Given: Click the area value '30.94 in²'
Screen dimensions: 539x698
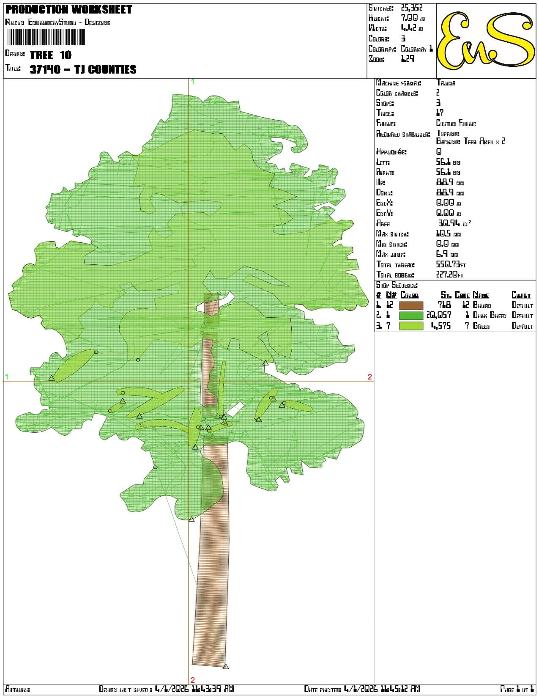Looking at the screenshot, I should tap(454, 223).
